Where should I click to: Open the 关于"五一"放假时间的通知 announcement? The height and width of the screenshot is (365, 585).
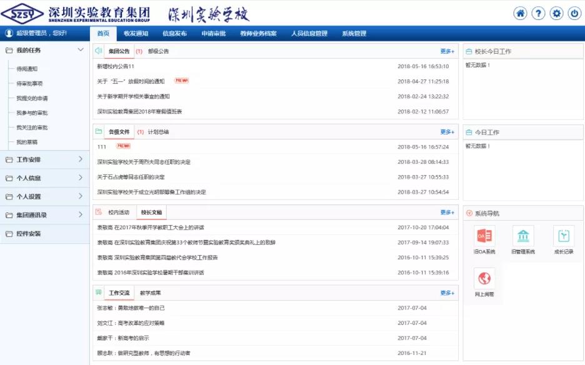pyautogui.click(x=131, y=81)
